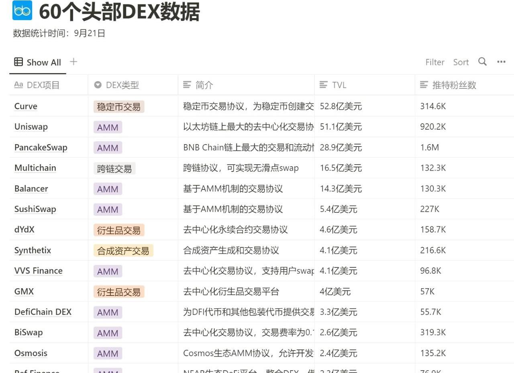Open the Multichain project page
This screenshot has height=373, width=514.
pyautogui.click(x=35, y=168)
